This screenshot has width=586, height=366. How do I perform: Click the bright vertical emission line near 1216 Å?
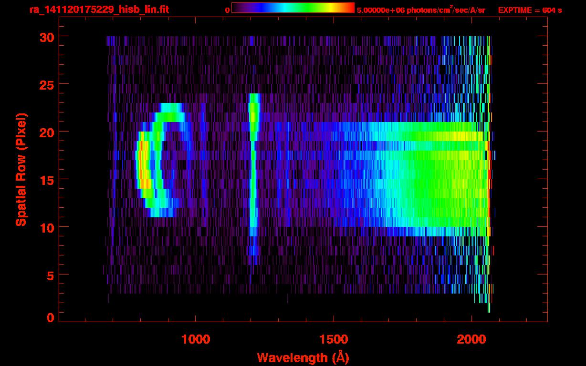pyautogui.click(x=253, y=179)
